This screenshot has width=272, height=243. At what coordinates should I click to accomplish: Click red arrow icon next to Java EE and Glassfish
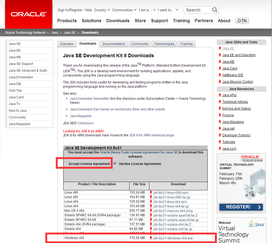point(220,55)
